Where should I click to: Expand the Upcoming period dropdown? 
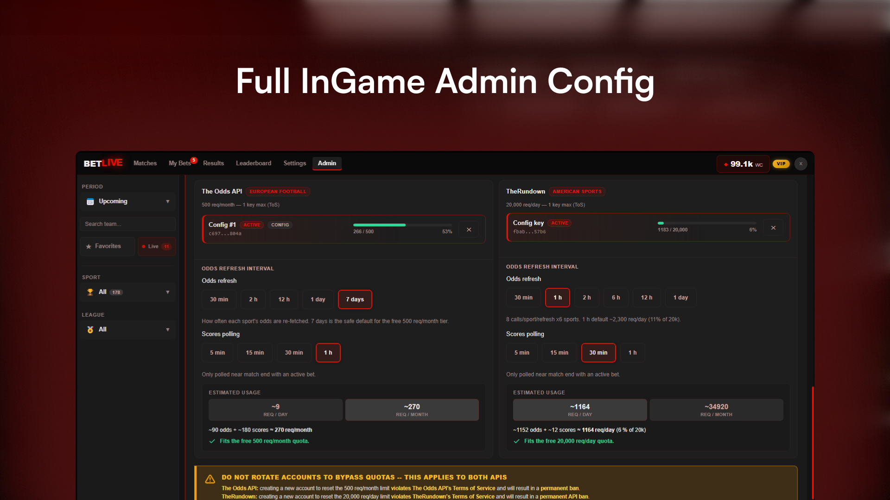tap(127, 201)
